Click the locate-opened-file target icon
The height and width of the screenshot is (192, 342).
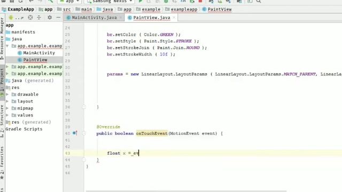tap(30, 18)
